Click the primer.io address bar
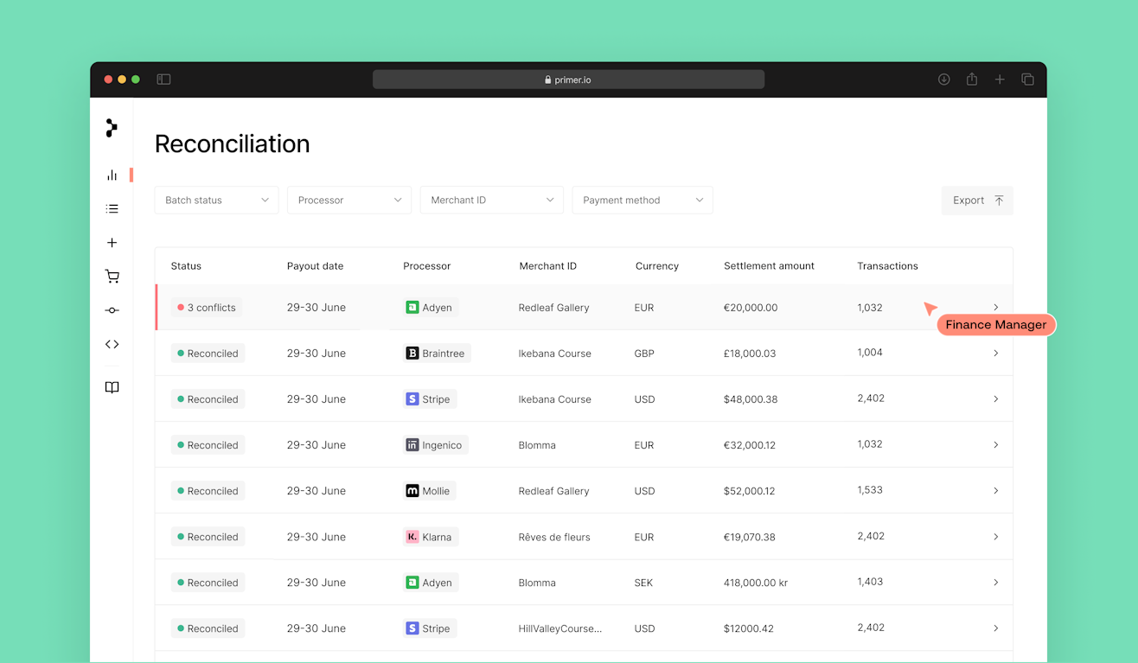Viewport: 1138px width, 663px height. pyautogui.click(x=568, y=80)
